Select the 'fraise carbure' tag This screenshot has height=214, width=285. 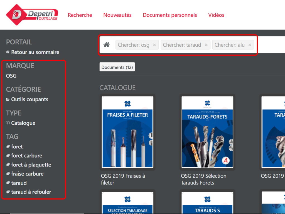pyautogui.click(x=27, y=174)
